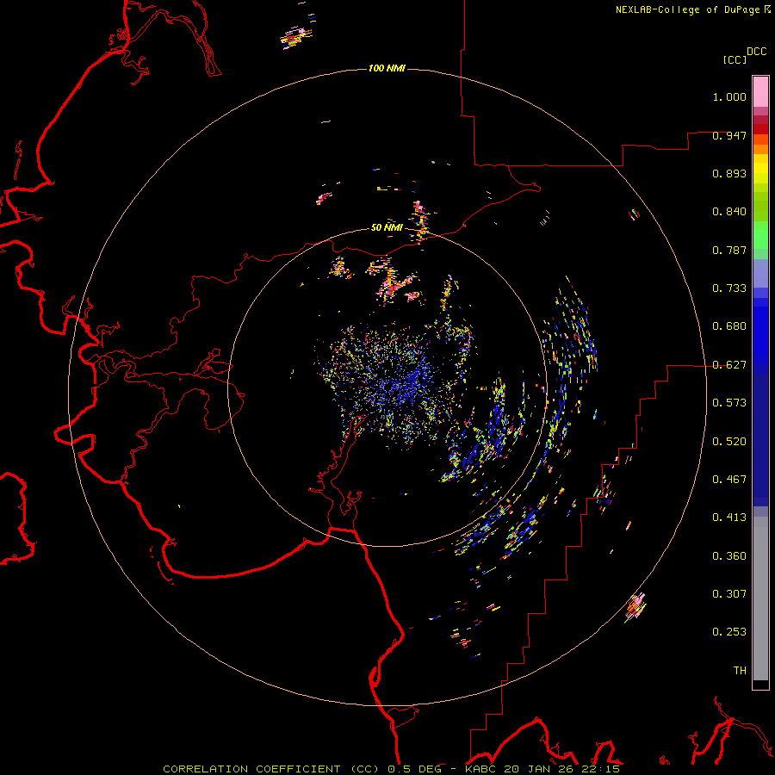Click the 0.627 scale value
Viewport: 775px width, 775px height.
pos(729,365)
